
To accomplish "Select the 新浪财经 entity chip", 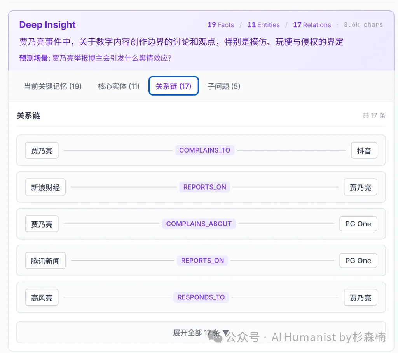I will 45,187.
